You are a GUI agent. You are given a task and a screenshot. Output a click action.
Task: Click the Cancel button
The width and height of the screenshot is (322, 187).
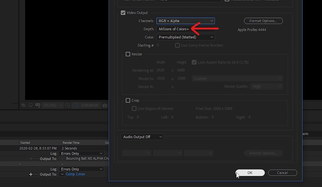(x=283, y=173)
